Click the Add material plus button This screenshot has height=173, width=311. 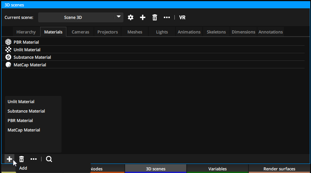coord(9,159)
